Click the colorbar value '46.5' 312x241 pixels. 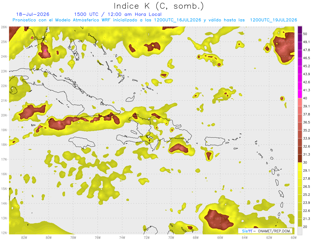click(x=306, y=58)
